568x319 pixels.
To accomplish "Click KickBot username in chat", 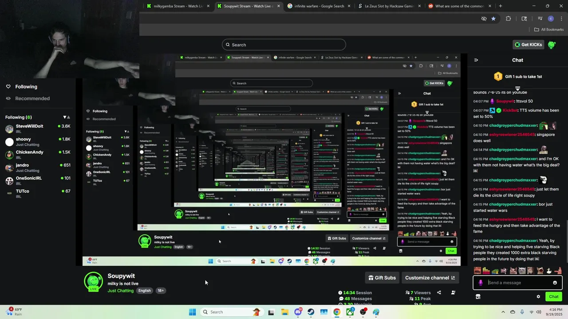I will point(509,110).
